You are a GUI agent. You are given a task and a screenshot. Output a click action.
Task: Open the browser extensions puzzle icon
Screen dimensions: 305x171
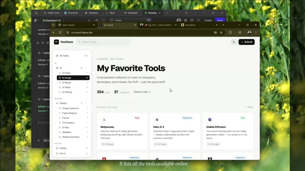230,33
